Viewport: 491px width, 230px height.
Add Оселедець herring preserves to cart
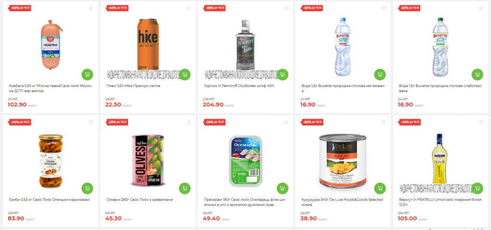pos(282,188)
